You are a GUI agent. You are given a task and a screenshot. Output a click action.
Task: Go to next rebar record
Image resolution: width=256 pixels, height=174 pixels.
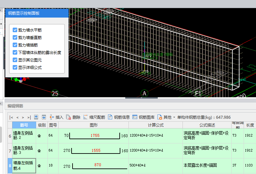pyautogui.click(x=23, y=117)
